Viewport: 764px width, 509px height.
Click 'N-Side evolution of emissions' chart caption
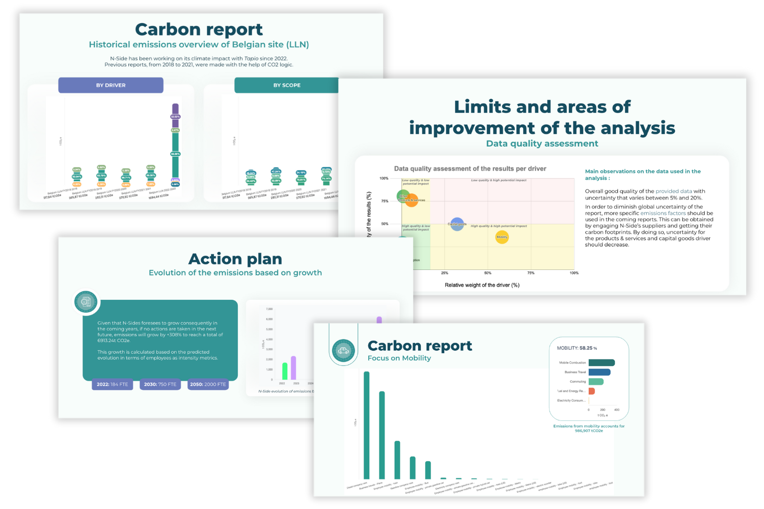click(x=286, y=391)
